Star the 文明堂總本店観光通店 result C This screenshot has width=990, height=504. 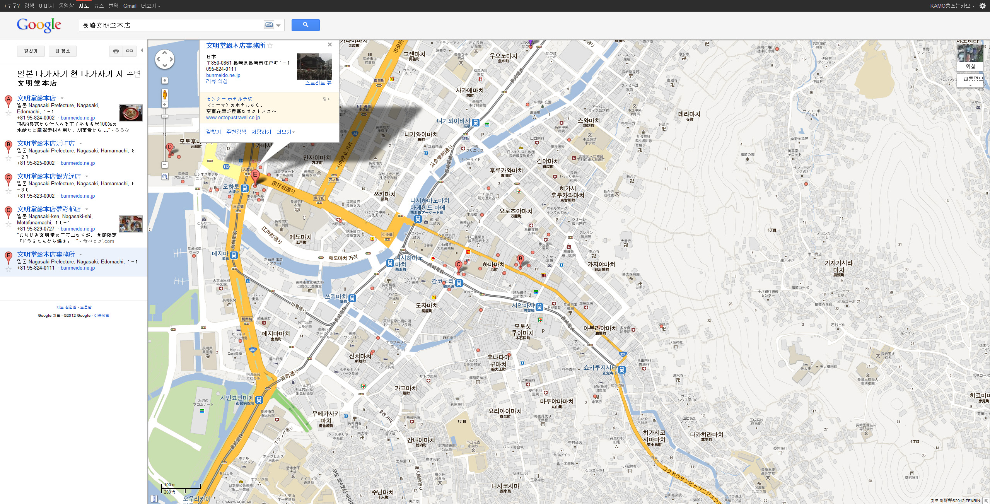point(8,191)
